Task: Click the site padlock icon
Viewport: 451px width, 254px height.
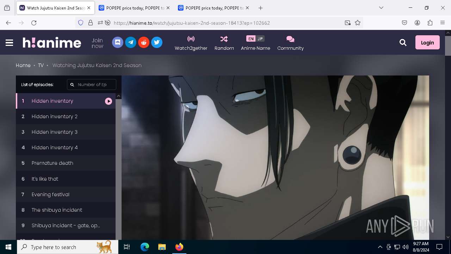Action: (x=91, y=23)
